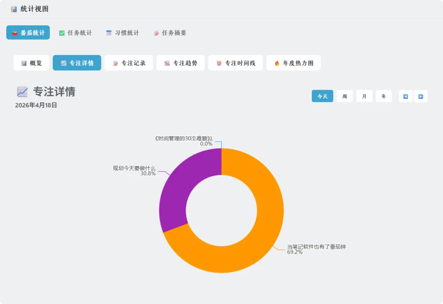This screenshot has width=443, height=304.
Task: Go to previous period arrow
Action: 405,96
